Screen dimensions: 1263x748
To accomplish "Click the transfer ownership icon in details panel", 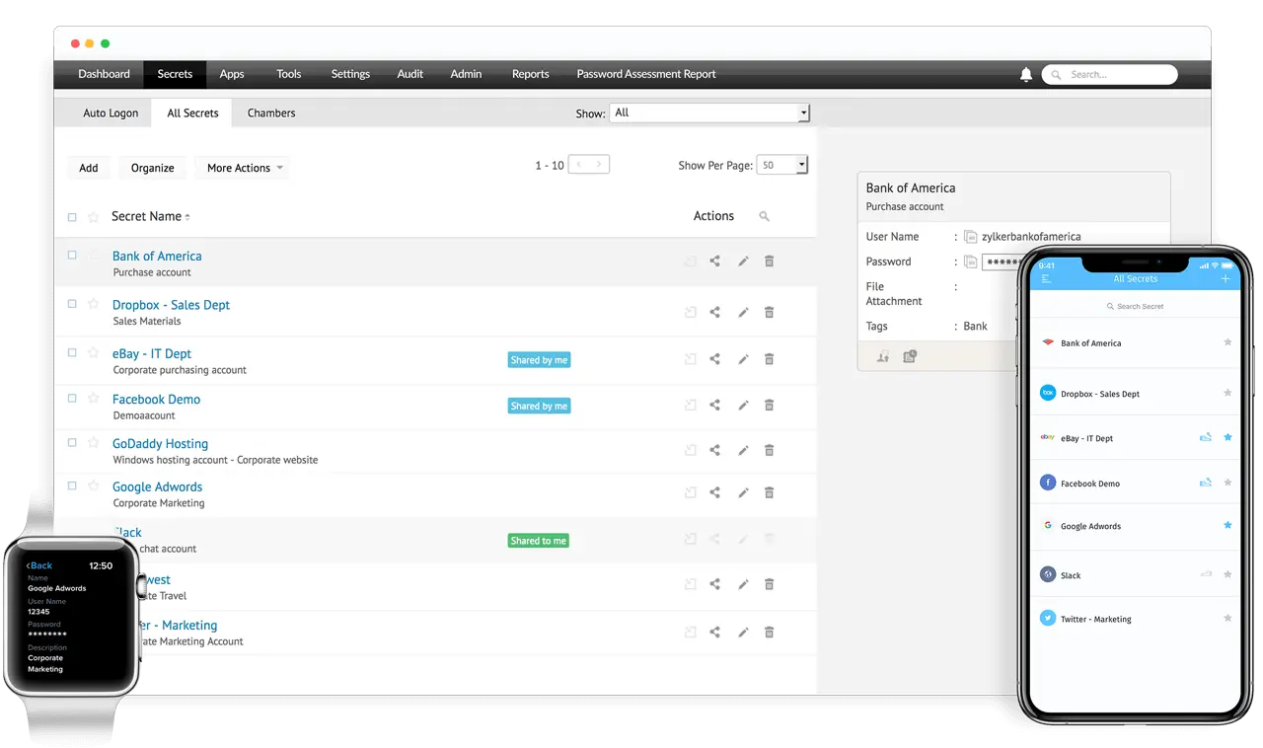I will click(883, 356).
